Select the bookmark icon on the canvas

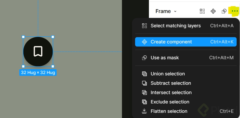pos(38,51)
